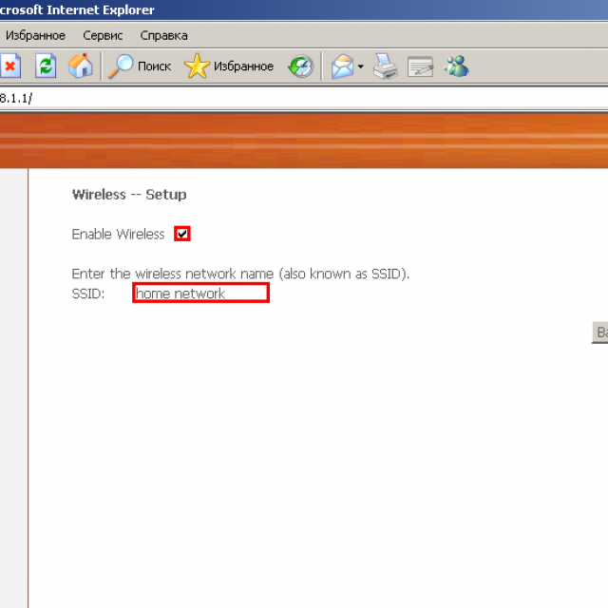This screenshot has width=608, height=608.
Task: Click the Back button at right edge
Action: tap(599, 332)
